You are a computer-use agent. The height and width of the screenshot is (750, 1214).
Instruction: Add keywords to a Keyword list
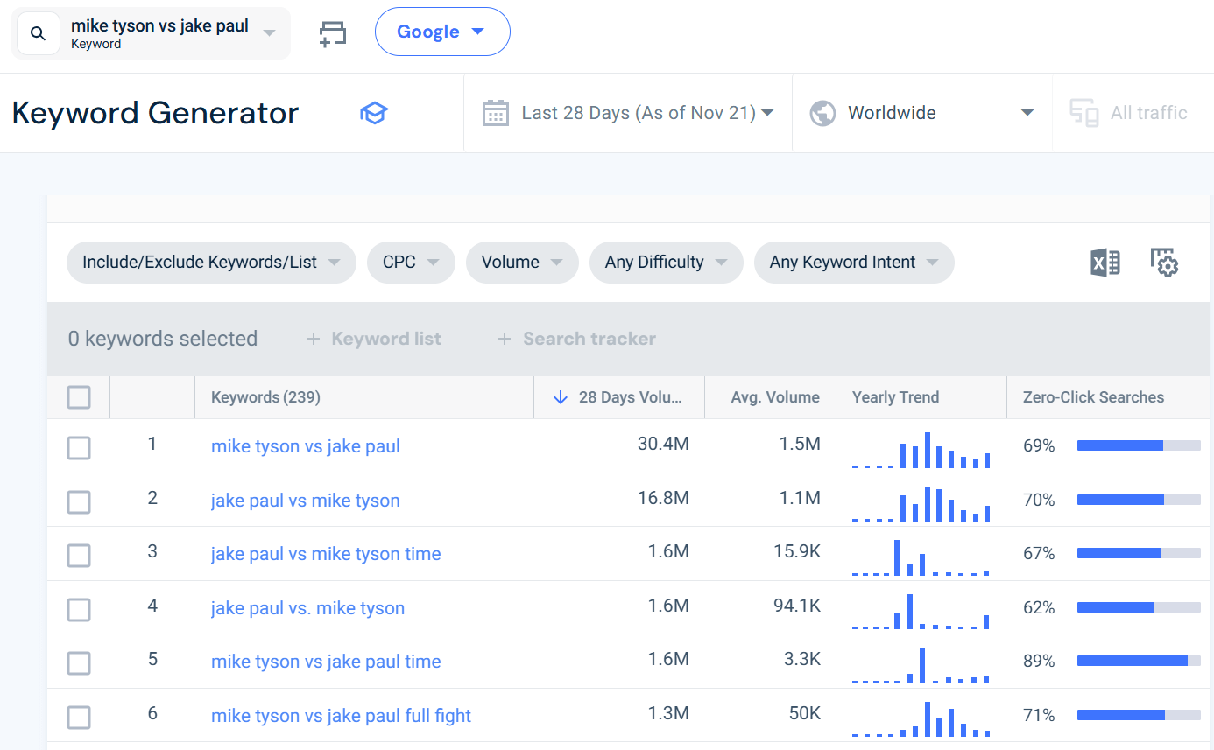pyautogui.click(x=374, y=339)
